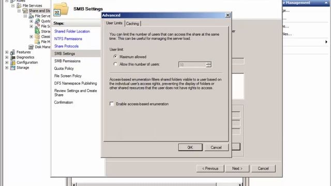Expand the Configuration node
Screen dimensions: 331x186
(7, 63)
